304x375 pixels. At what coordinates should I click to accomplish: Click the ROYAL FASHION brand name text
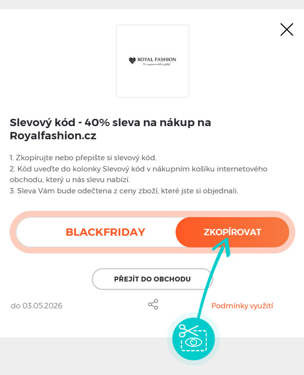coord(157,60)
